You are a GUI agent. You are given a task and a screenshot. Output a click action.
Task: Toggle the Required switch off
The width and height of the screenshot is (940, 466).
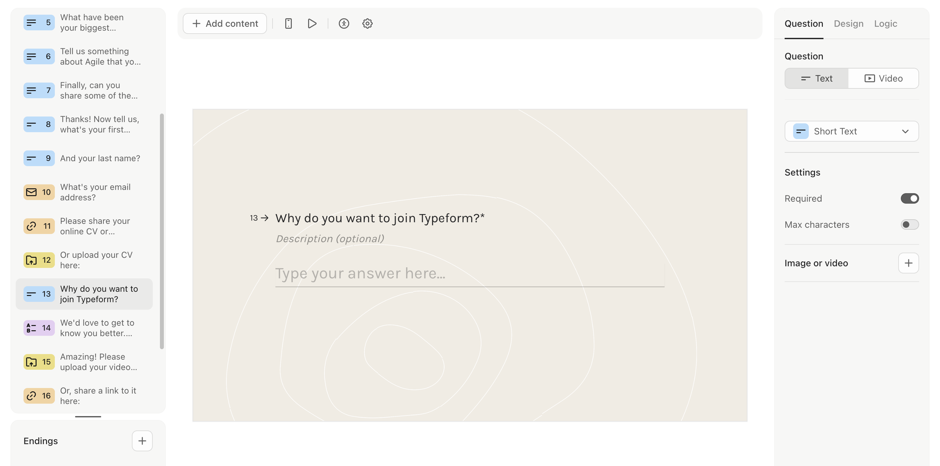click(909, 198)
